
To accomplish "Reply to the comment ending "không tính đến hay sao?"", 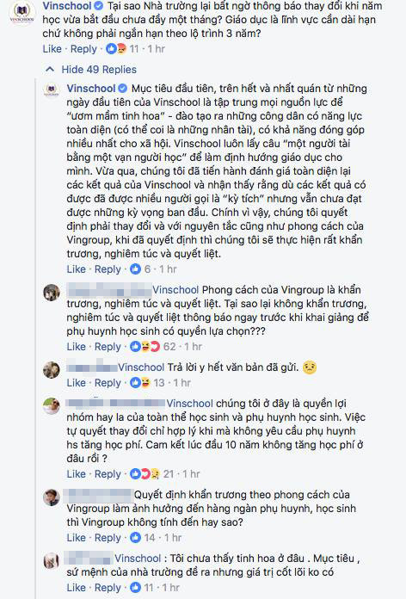I will (108, 538).
